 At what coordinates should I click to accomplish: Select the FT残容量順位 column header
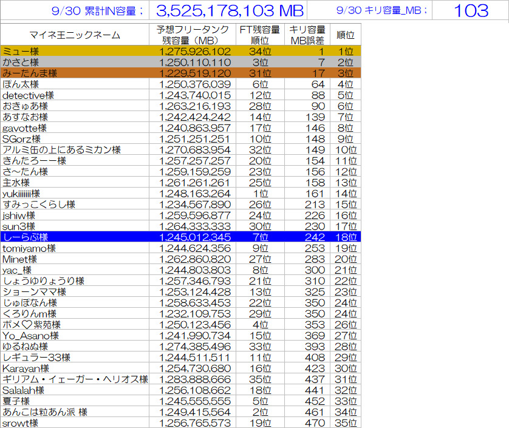coord(259,35)
